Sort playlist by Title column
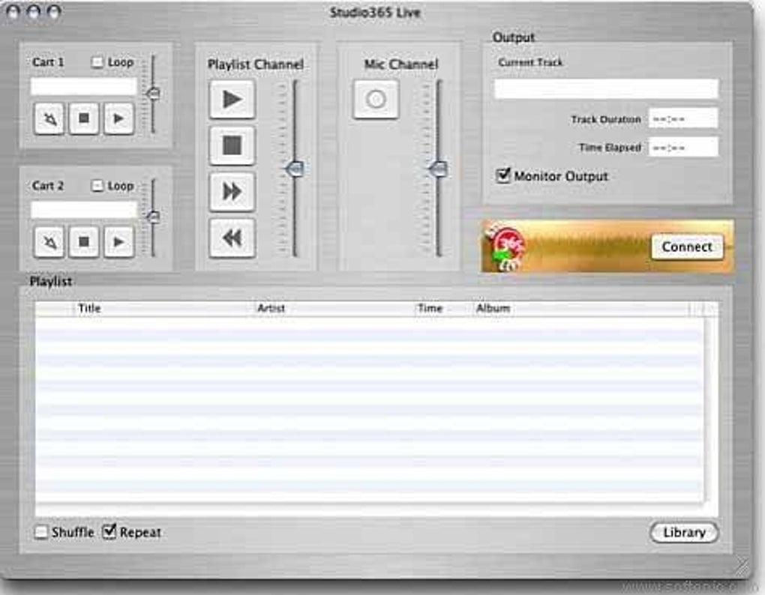The image size is (765, 595). [163, 309]
